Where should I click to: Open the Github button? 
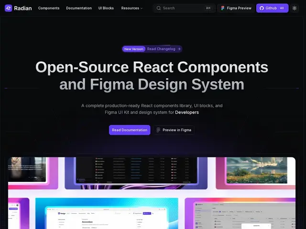pyautogui.click(x=272, y=8)
